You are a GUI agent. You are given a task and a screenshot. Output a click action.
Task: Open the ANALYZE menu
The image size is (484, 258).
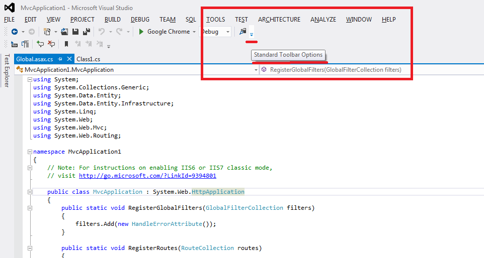coord(323,20)
